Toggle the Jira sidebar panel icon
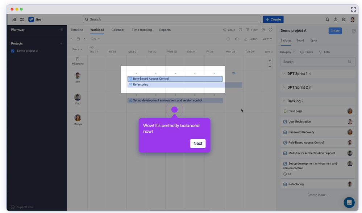 (x=14, y=20)
